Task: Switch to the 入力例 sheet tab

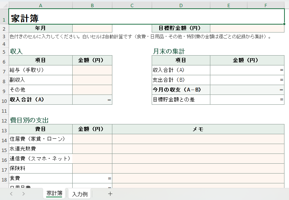Action: [79, 194]
